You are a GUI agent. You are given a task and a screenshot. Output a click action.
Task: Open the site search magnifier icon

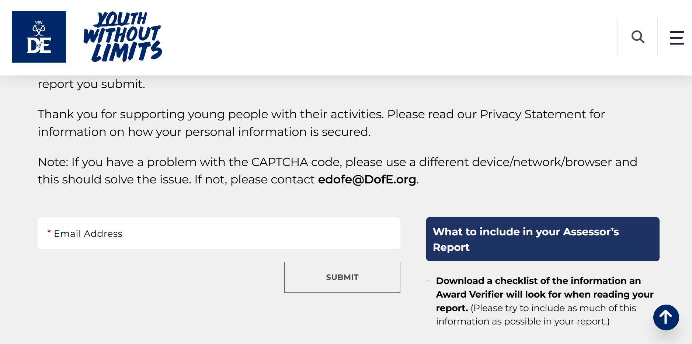[x=637, y=37]
